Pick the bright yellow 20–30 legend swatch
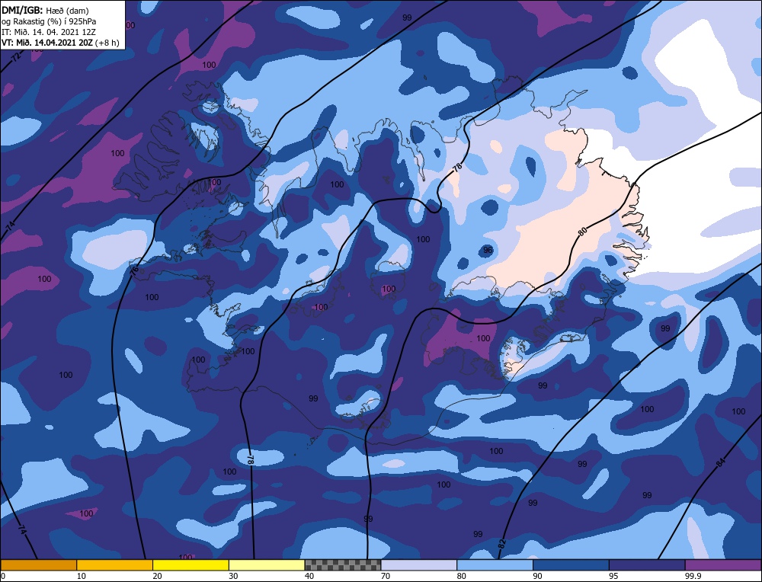762x582 pixels. [x=190, y=564]
